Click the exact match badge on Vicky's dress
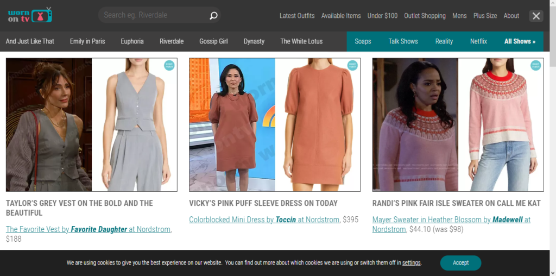The image size is (556, 276). [352, 65]
